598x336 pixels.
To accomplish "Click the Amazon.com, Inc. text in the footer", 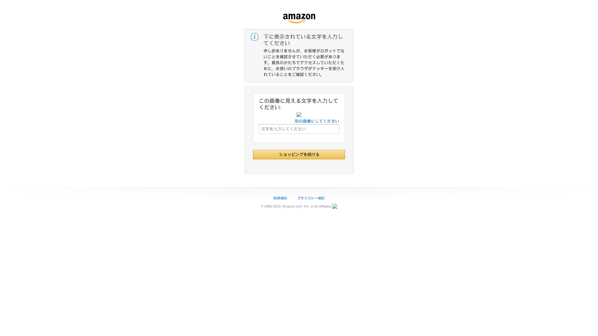I will pyautogui.click(x=296, y=206).
